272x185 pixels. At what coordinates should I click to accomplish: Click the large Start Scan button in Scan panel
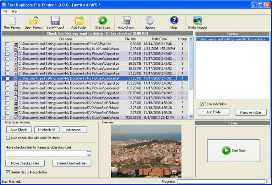point(234,151)
